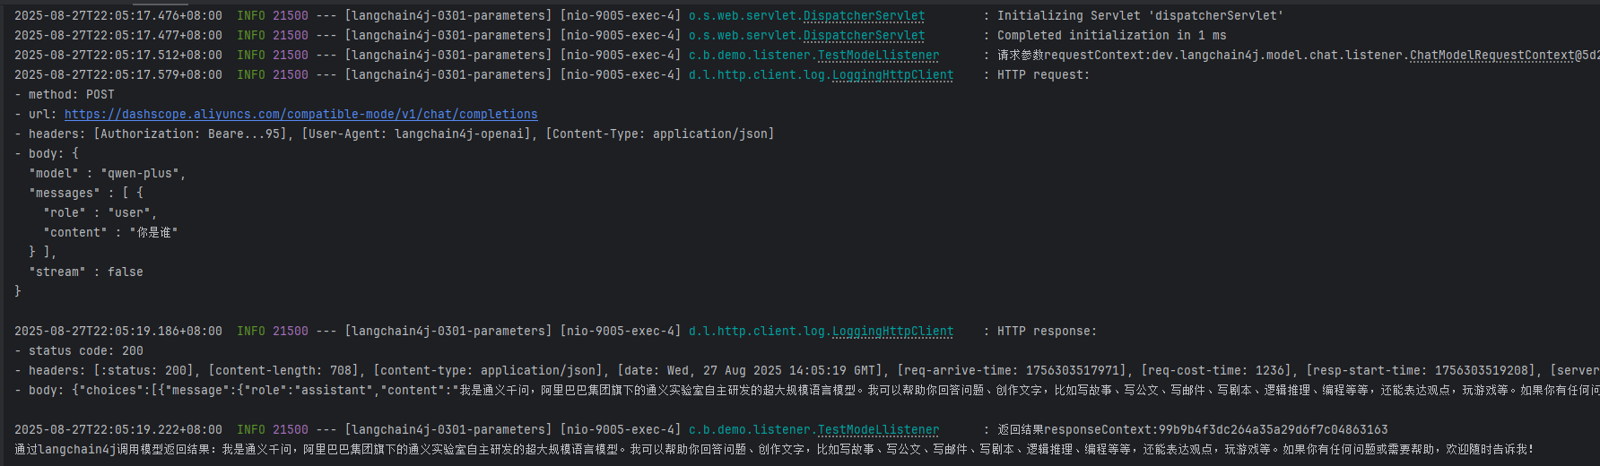Click INFO level on the 22:05:19.186 line
The width and height of the screenshot is (1600, 466).
(x=251, y=331)
